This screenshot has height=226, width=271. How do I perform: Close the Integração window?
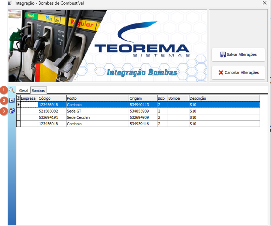coord(265,3)
